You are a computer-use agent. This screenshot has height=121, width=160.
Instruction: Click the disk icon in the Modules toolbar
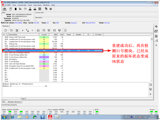pyautogui.click(x=11, y=31)
